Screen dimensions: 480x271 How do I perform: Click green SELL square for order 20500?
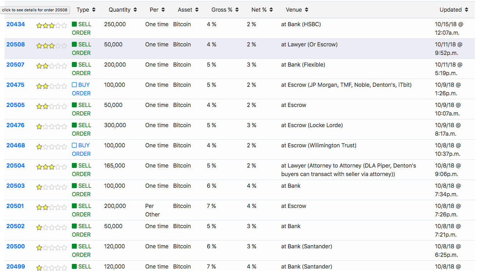(x=74, y=247)
